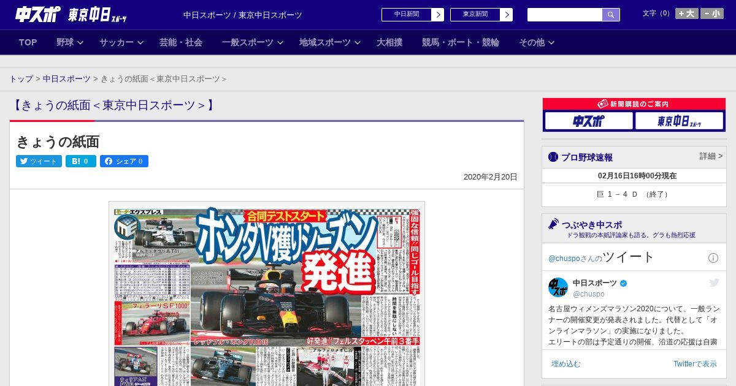Image resolution: width=736 pixels, height=386 pixels.
Task: Click the 中日スポーツ Twitter profile avatar
Action: coord(558,287)
